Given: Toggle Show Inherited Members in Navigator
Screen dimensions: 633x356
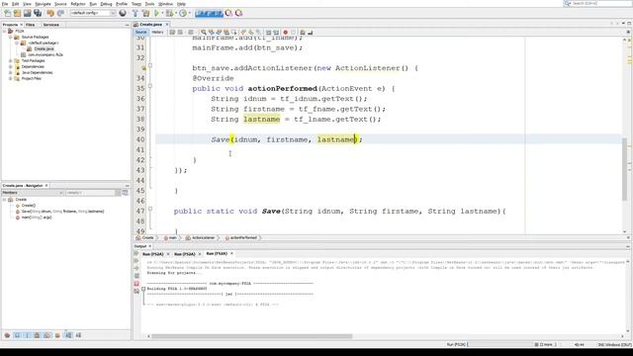Looking at the screenshot, I should [x=7, y=335].
